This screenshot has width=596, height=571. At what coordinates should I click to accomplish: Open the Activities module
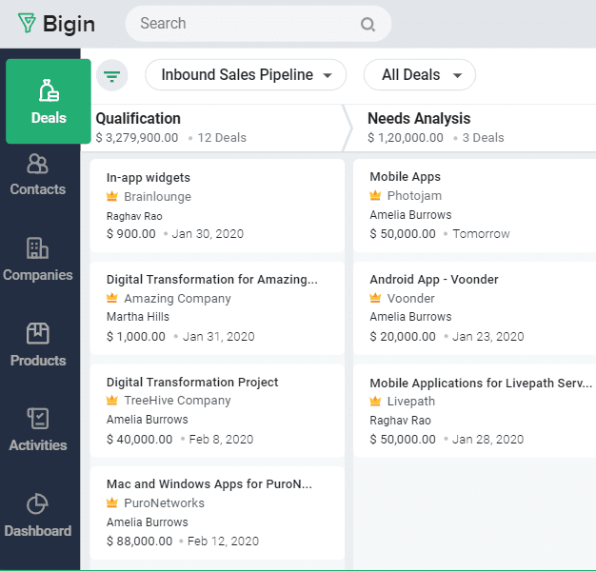pyautogui.click(x=38, y=430)
